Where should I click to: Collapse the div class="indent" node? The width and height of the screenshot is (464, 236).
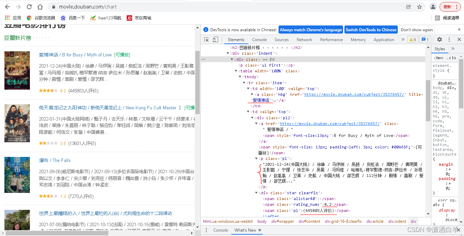(x=228, y=53)
